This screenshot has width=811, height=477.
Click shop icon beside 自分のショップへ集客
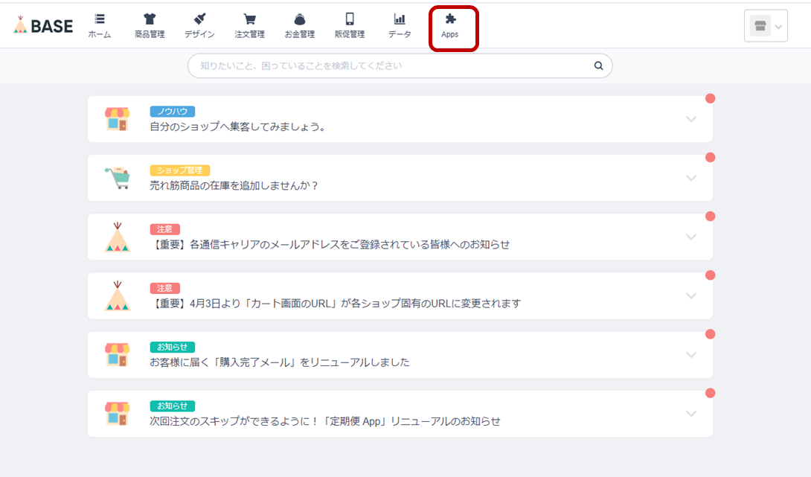pyautogui.click(x=118, y=119)
